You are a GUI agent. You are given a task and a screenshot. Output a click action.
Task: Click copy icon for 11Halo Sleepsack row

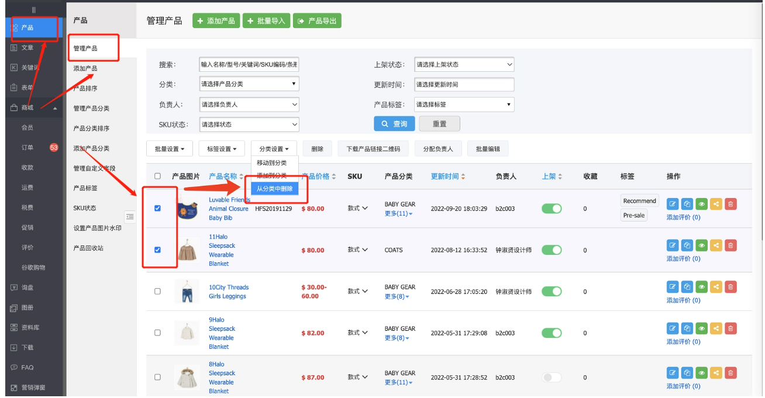click(687, 245)
